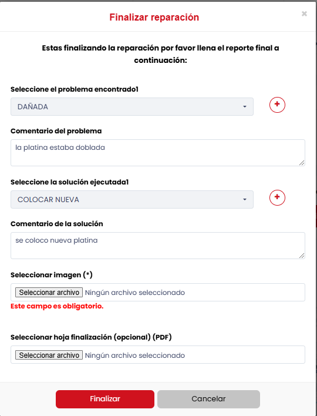The height and width of the screenshot is (416, 317).
Task: Click the Seleccionar hoja finalización (PDF) label
Action: 91,337
